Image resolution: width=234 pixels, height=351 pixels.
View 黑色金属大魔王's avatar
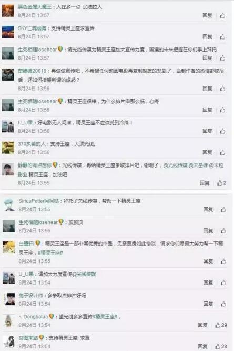coord(8,11)
